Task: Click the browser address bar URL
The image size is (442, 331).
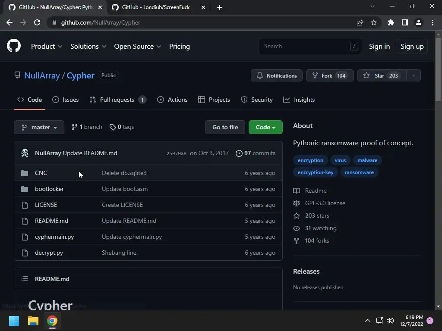Action: coord(101,22)
